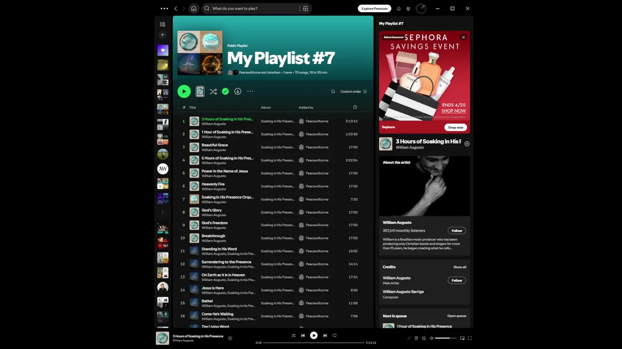622x349 pixels.
Task: Toggle the lyrics microphone icon
Action: 409,338
